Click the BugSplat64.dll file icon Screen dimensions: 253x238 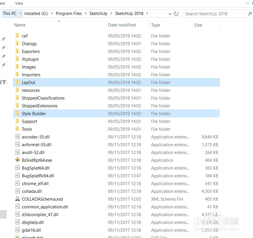(18, 168)
